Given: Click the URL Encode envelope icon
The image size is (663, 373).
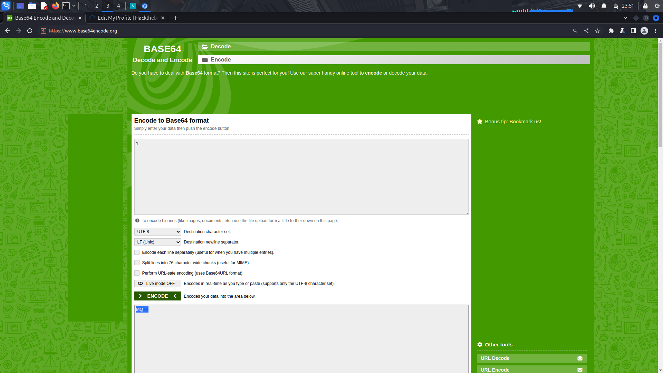Looking at the screenshot, I should pos(579,370).
